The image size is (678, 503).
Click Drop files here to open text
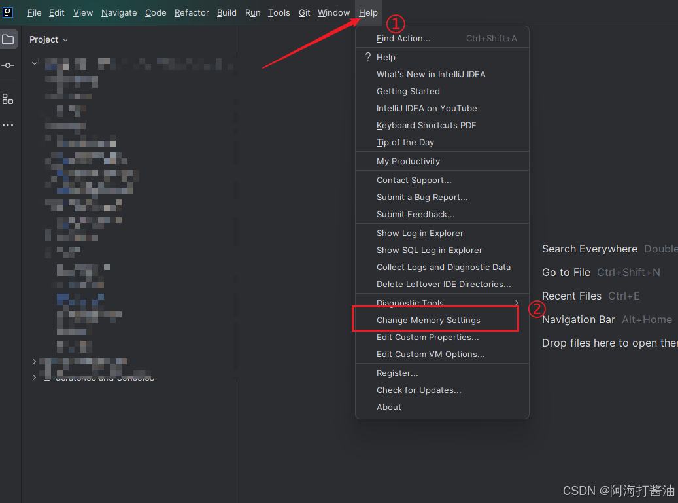pos(610,343)
